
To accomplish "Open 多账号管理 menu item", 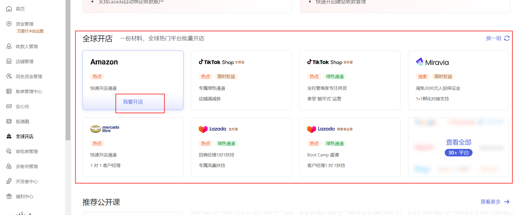I will [x=27, y=166].
